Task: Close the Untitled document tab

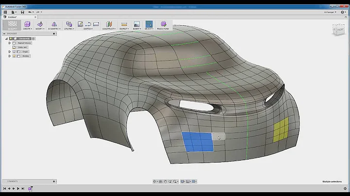Action: click(35, 17)
